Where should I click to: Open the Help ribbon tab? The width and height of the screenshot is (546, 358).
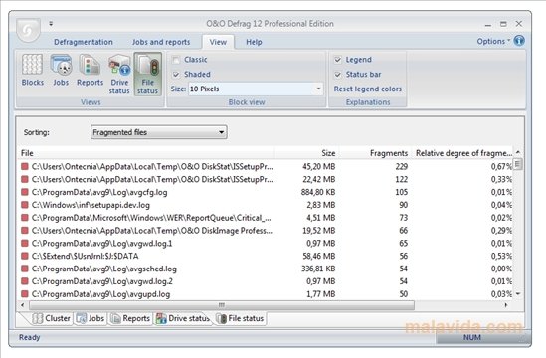pos(254,42)
